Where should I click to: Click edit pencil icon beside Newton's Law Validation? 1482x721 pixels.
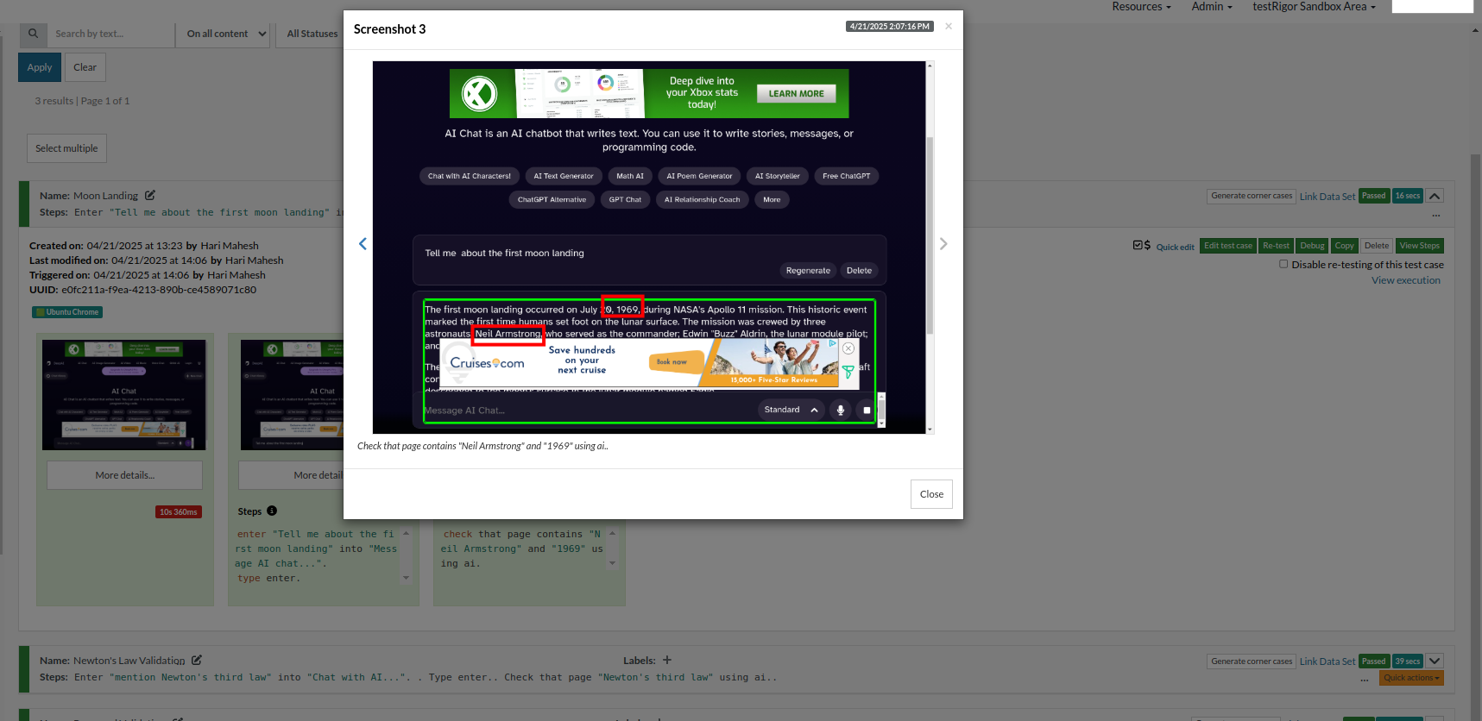tap(197, 660)
